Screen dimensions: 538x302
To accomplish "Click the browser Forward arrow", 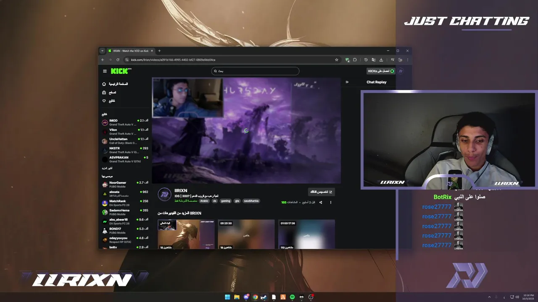I will (x=110, y=60).
